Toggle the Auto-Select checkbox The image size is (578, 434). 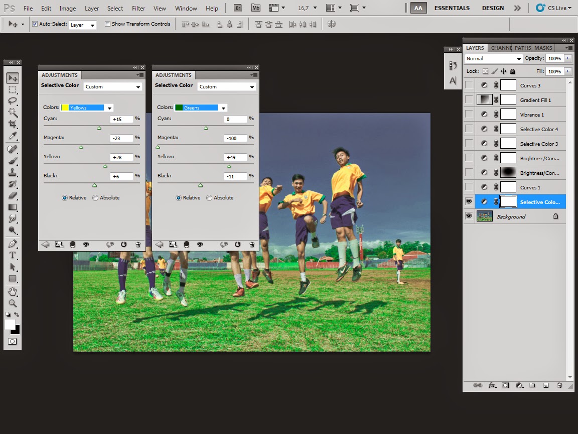(35, 24)
